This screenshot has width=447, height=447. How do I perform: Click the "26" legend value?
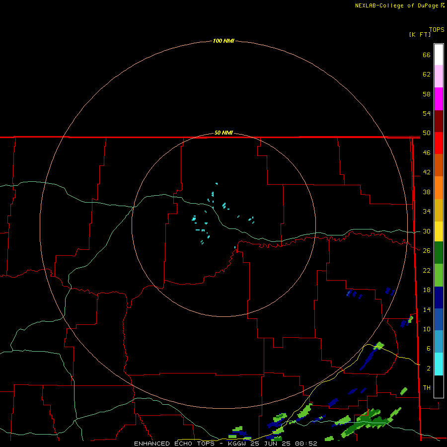coord(427,251)
